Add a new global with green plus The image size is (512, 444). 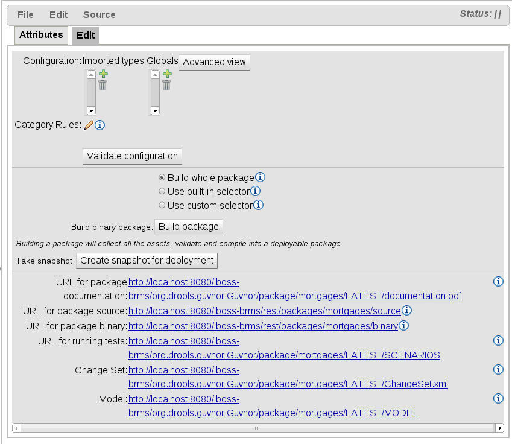[167, 74]
